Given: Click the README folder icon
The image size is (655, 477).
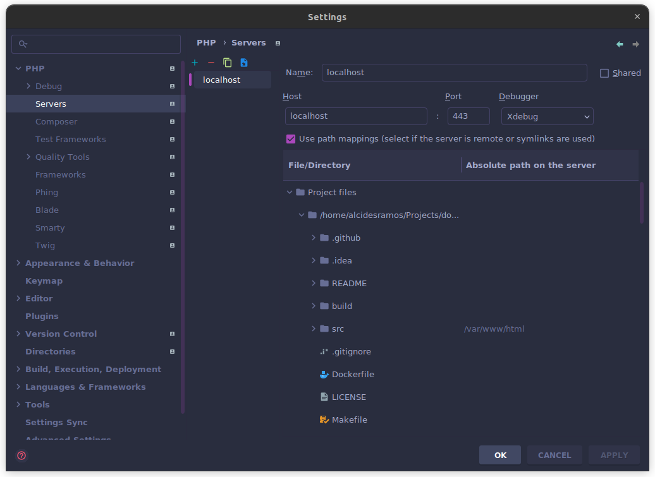Looking at the screenshot, I should click(x=324, y=284).
